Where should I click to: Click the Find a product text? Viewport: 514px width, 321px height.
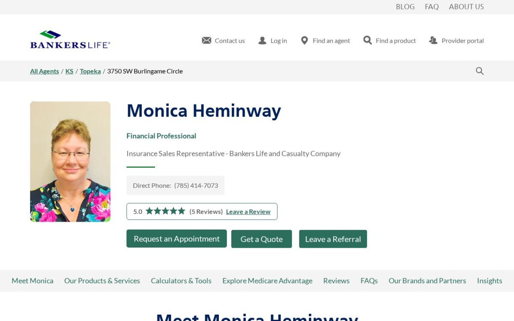click(396, 41)
